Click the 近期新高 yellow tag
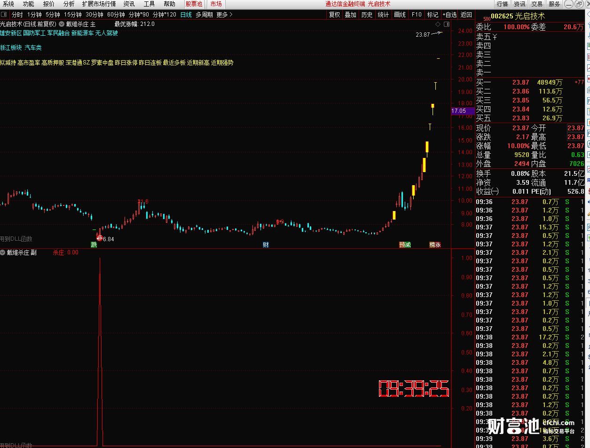 click(x=198, y=63)
